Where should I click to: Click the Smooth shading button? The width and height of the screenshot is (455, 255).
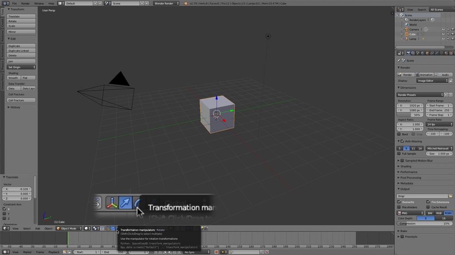(14, 78)
